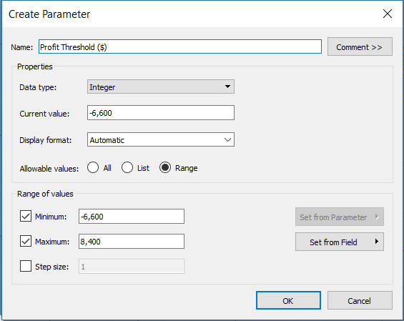Click the Current value field
The height and width of the screenshot is (321, 404).
pyautogui.click(x=161, y=112)
